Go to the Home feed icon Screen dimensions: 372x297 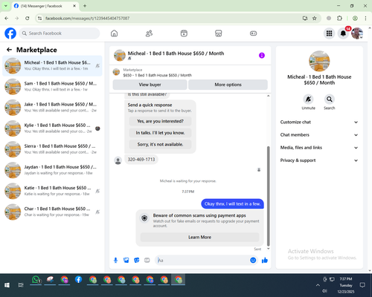tap(114, 33)
